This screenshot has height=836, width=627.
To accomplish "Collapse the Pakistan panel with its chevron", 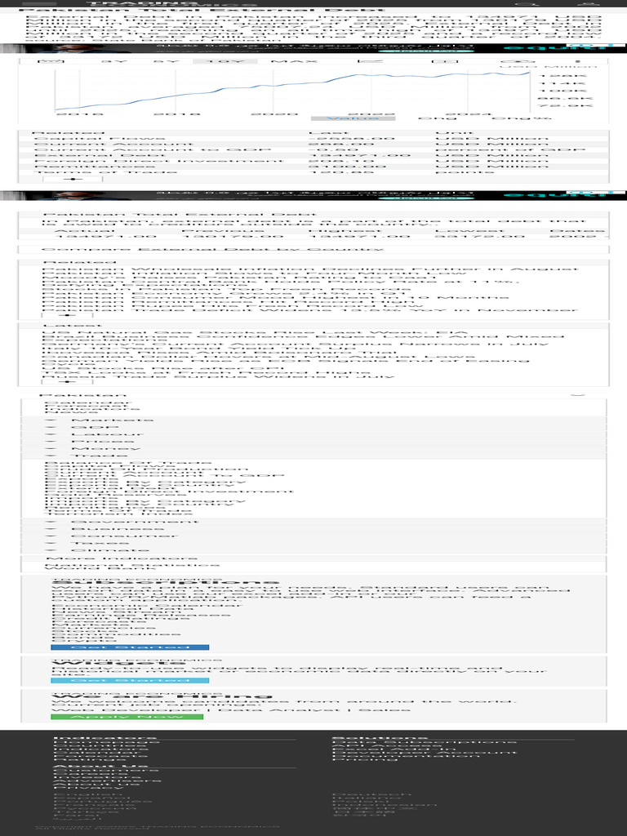I will click(579, 395).
